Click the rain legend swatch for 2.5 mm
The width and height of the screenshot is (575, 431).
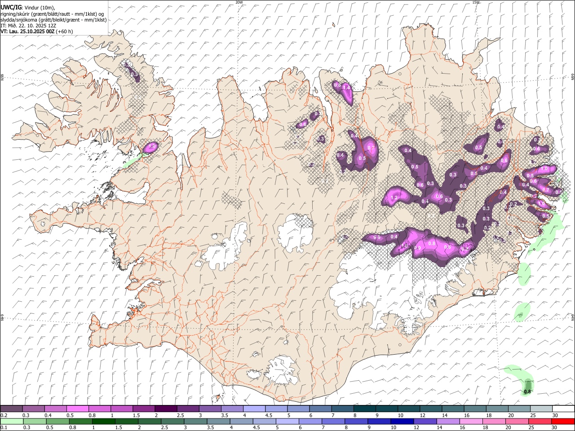pyautogui.click(x=172, y=421)
